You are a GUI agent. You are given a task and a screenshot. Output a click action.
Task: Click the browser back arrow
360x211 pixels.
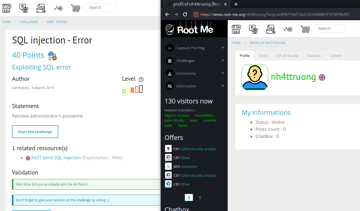[167, 14]
